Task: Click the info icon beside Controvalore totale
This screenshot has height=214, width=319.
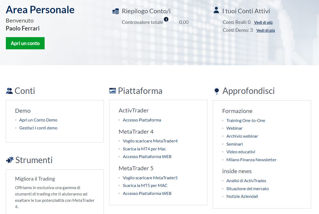Action: 166,19
